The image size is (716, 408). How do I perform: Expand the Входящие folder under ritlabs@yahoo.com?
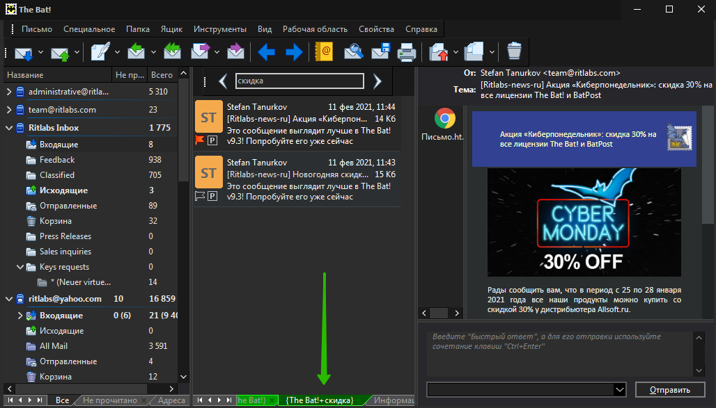20,316
